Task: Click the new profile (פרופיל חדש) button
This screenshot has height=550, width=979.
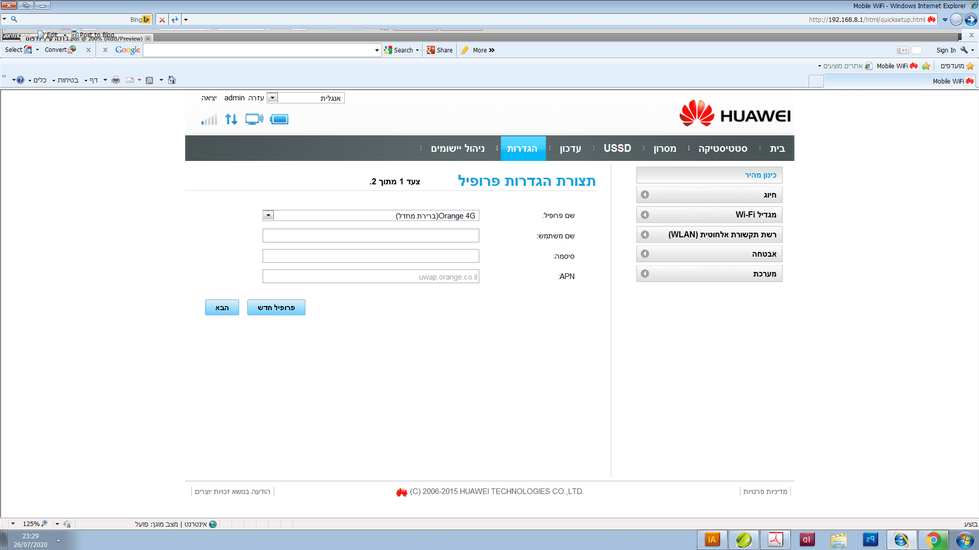Action: point(276,308)
